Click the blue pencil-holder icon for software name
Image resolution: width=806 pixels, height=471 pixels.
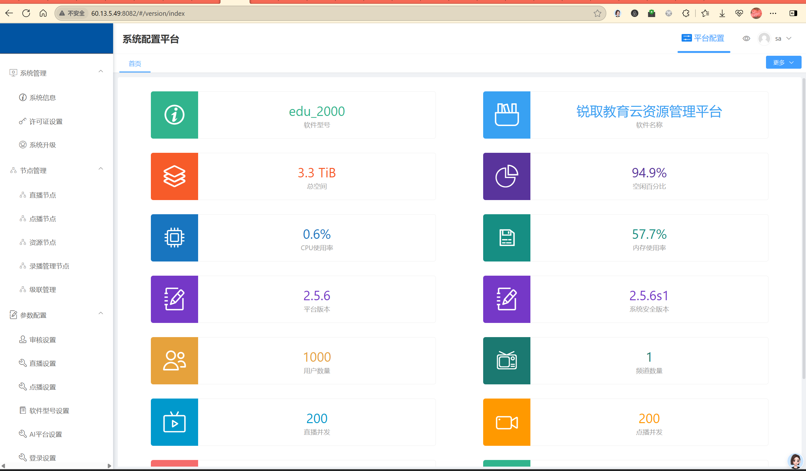(507, 115)
